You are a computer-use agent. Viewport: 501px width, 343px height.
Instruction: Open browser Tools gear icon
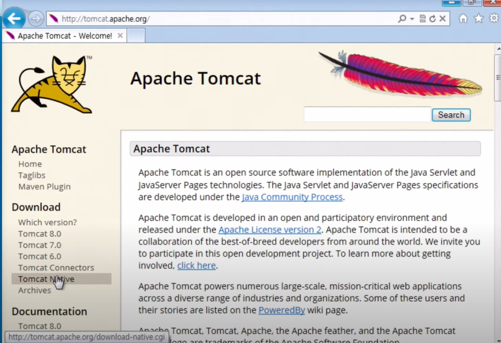494,18
